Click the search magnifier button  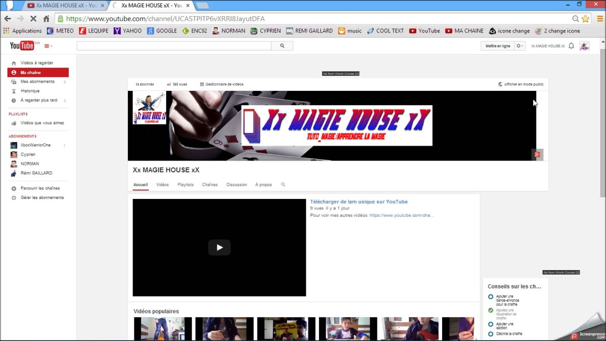tap(282, 46)
